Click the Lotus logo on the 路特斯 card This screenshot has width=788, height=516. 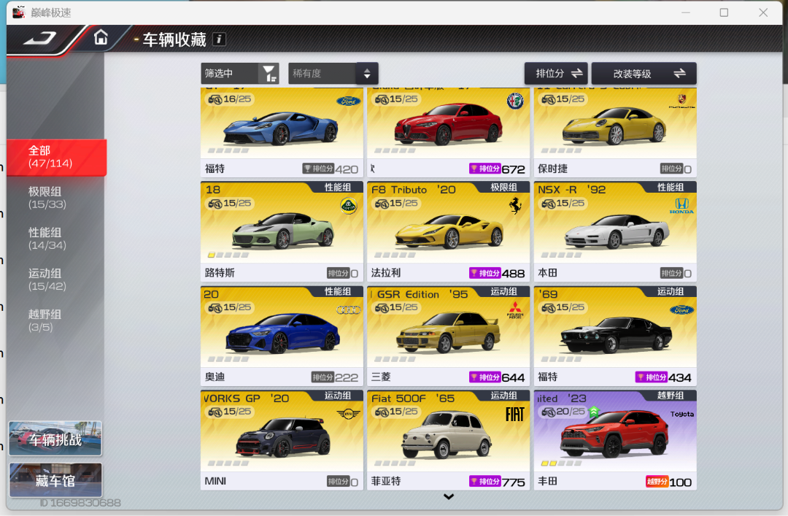coord(348,205)
